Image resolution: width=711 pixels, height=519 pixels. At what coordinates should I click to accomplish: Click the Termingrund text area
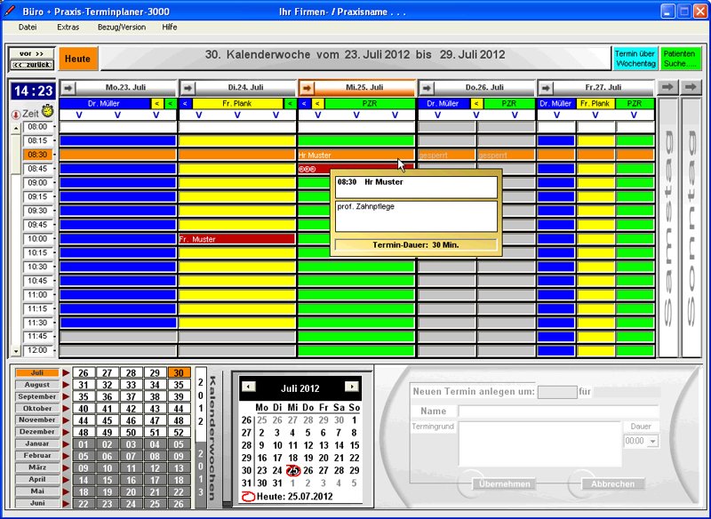click(x=539, y=444)
